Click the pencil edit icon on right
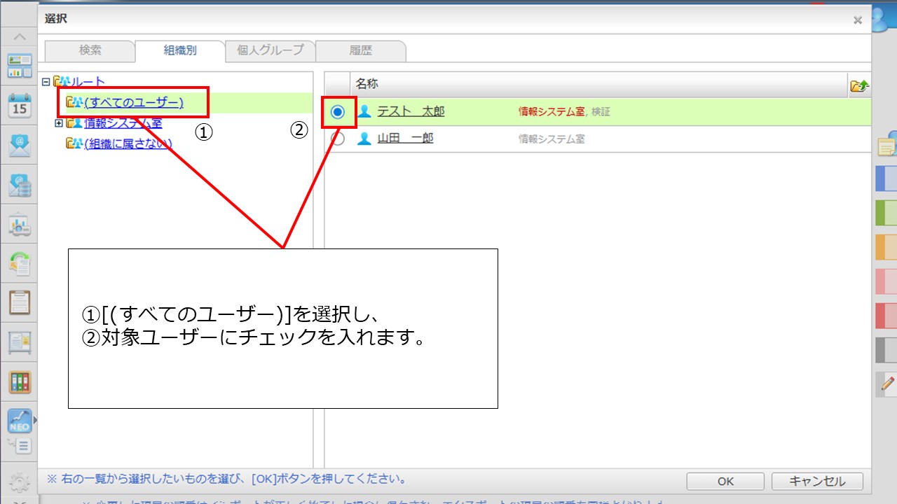Image resolution: width=897 pixels, height=504 pixels. pos(887,383)
